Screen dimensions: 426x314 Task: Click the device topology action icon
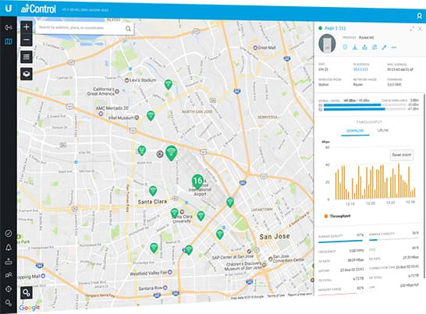tap(355, 48)
